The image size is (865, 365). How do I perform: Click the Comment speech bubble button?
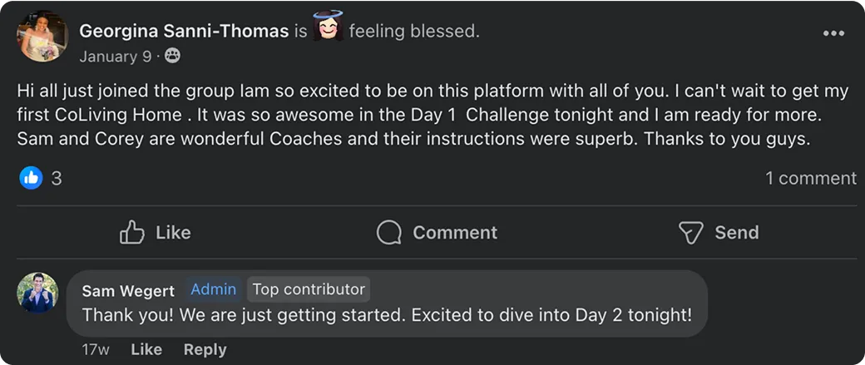[x=437, y=233]
